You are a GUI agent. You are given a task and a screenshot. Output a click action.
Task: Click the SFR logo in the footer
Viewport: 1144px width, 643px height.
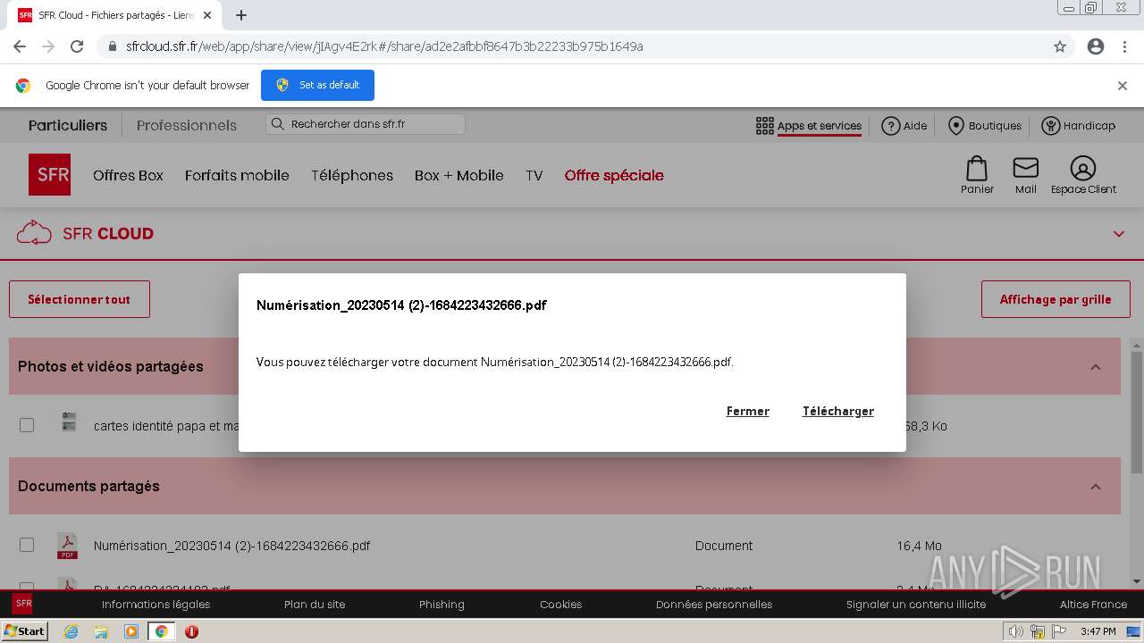click(x=22, y=604)
